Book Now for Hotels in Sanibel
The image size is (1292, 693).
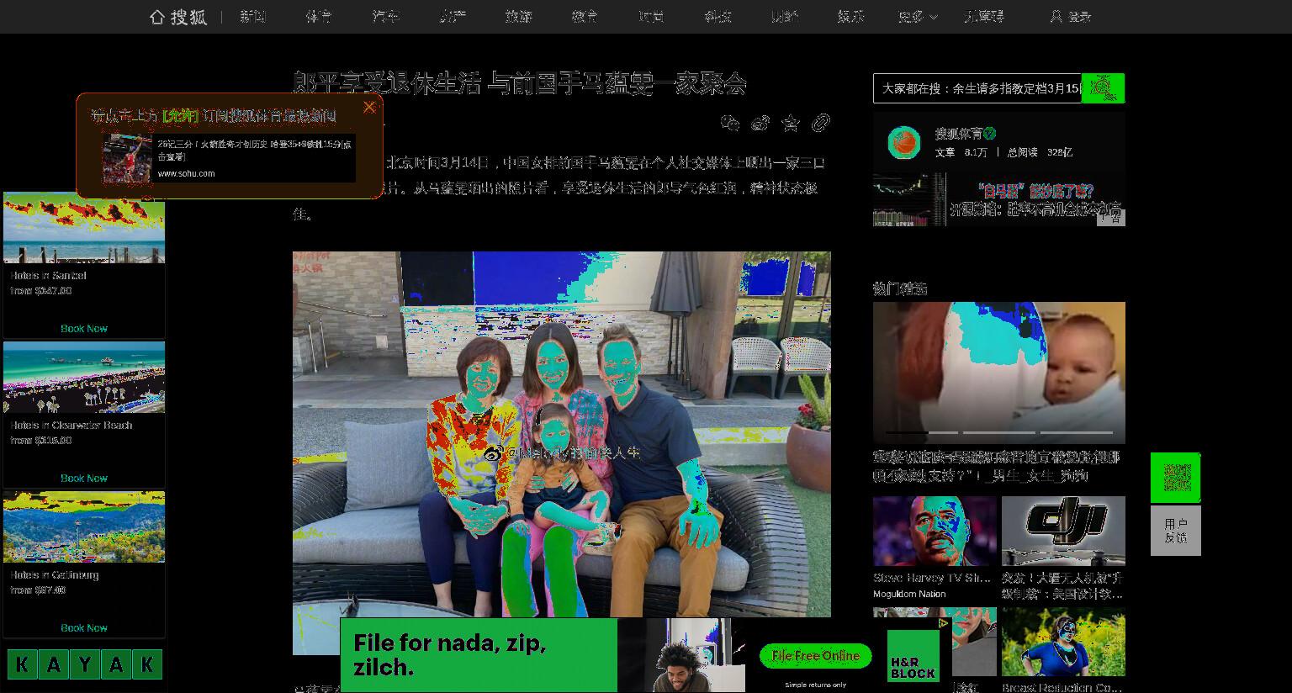click(84, 329)
